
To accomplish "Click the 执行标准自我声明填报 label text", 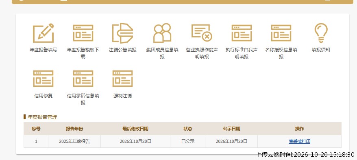I will (x=242, y=53).
